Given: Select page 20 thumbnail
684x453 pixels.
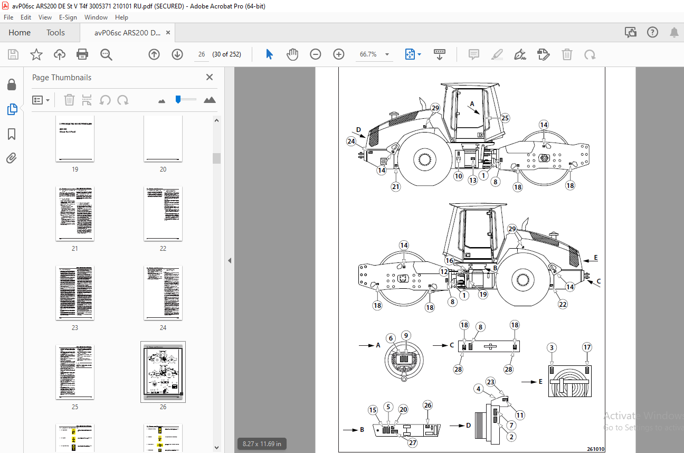Looking at the screenshot, I should (x=163, y=139).
